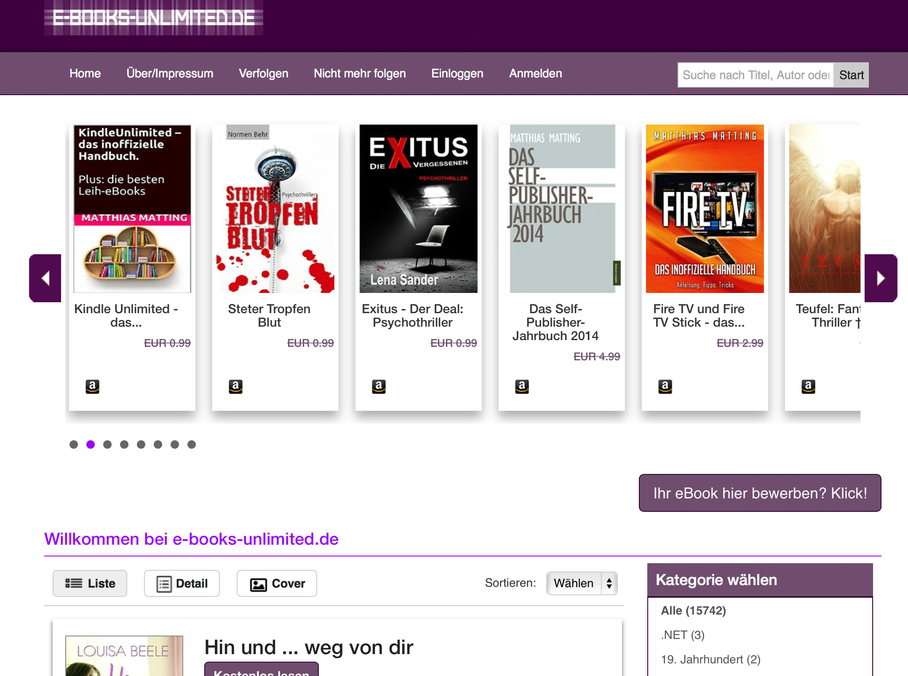Screen dimensions: 908x676
Task: Open Amazon icon under Self-Publisher-Jahrbuch 2014
Action: (522, 386)
